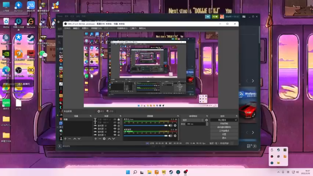313x176 pixels.
Task: Toggle lock on first text source
Action: (x=119, y=119)
